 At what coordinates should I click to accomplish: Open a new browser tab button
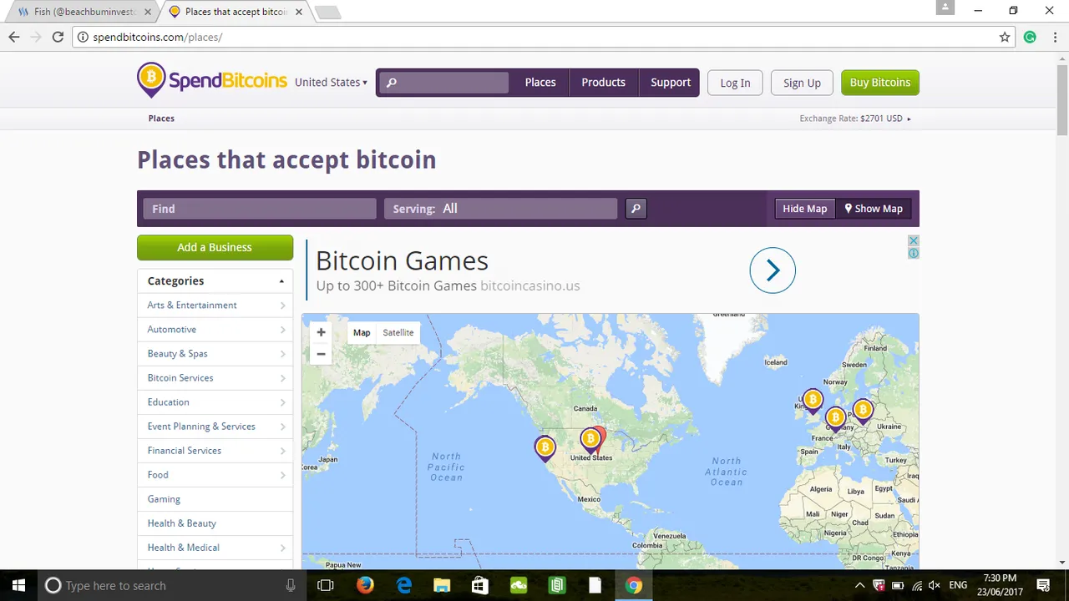click(x=328, y=12)
